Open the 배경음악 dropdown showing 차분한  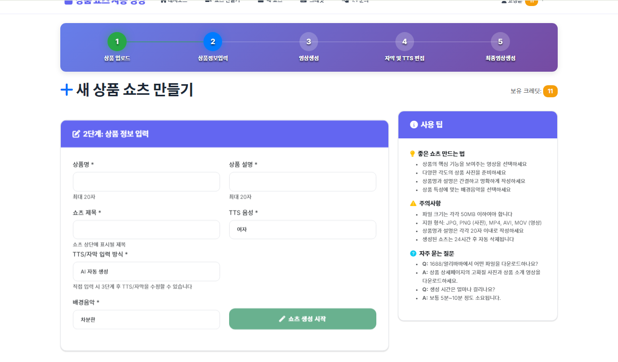click(x=146, y=319)
